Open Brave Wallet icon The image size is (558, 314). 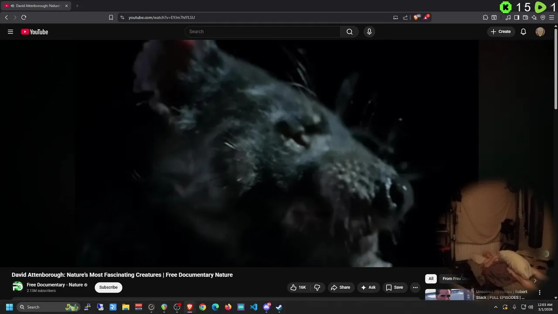click(525, 17)
